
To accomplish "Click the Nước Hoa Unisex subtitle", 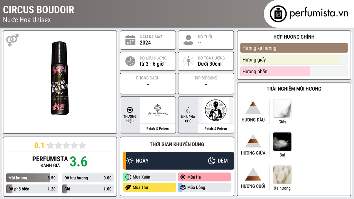I will (x=27, y=20).
